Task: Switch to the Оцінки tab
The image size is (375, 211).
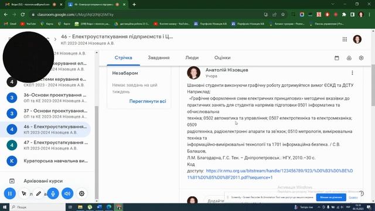Action: [223, 57]
